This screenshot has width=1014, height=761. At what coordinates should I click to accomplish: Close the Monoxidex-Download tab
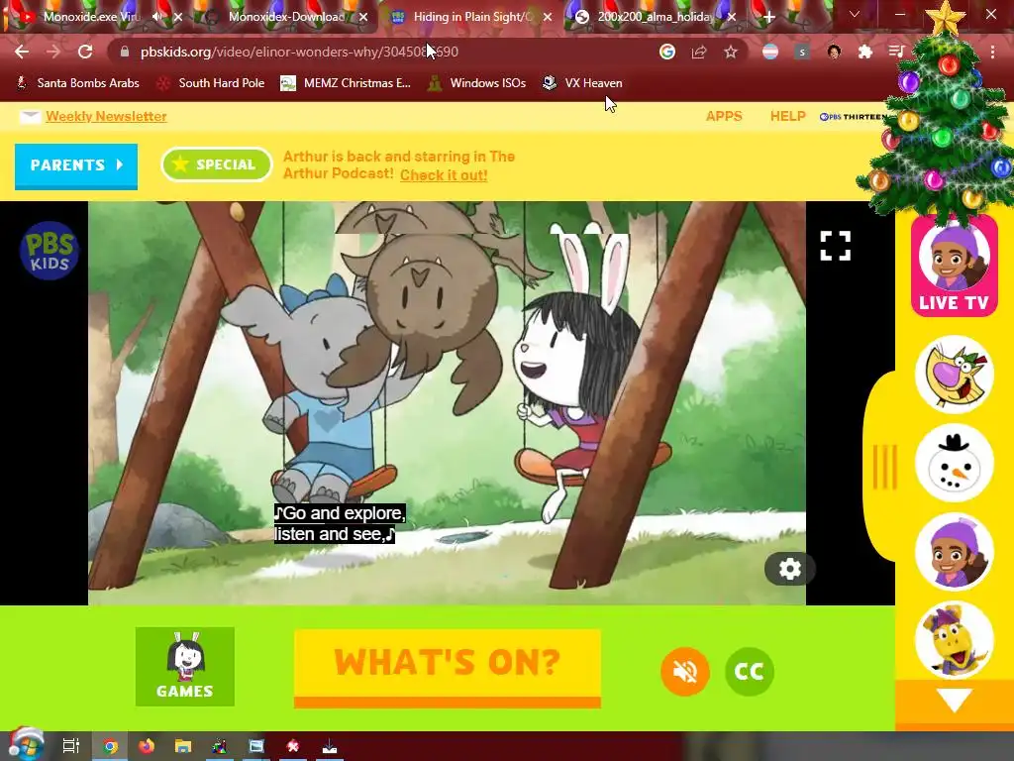click(x=363, y=17)
